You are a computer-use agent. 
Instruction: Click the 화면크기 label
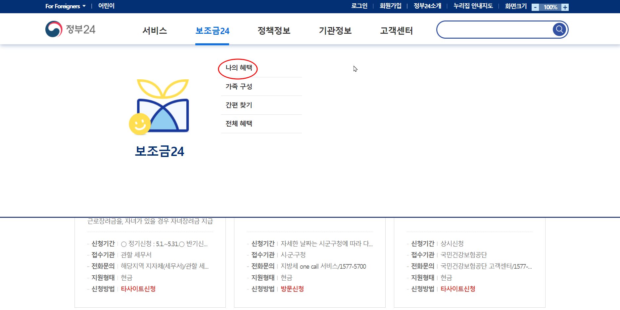pyautogui.click(x=515, y=6)
